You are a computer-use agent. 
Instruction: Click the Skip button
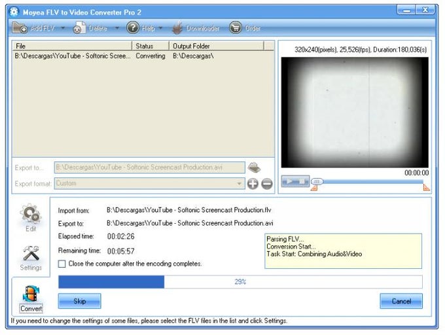pyautogui.click(x=79, y=301)
